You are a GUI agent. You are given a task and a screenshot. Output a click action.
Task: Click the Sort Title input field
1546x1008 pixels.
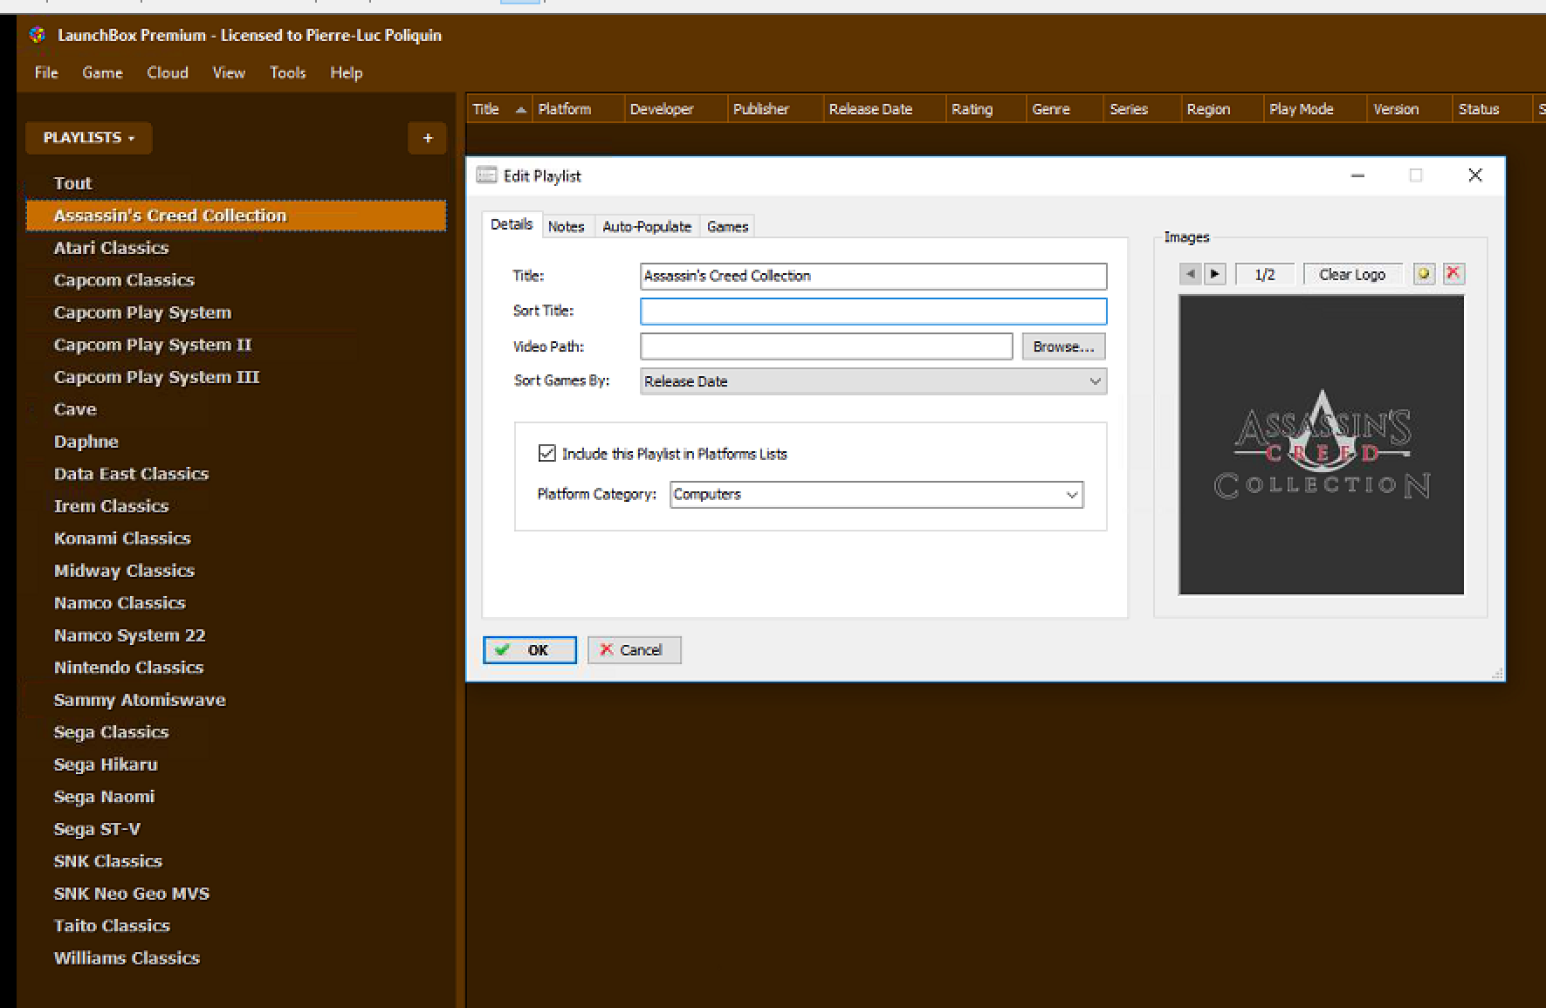coord(873,312)
